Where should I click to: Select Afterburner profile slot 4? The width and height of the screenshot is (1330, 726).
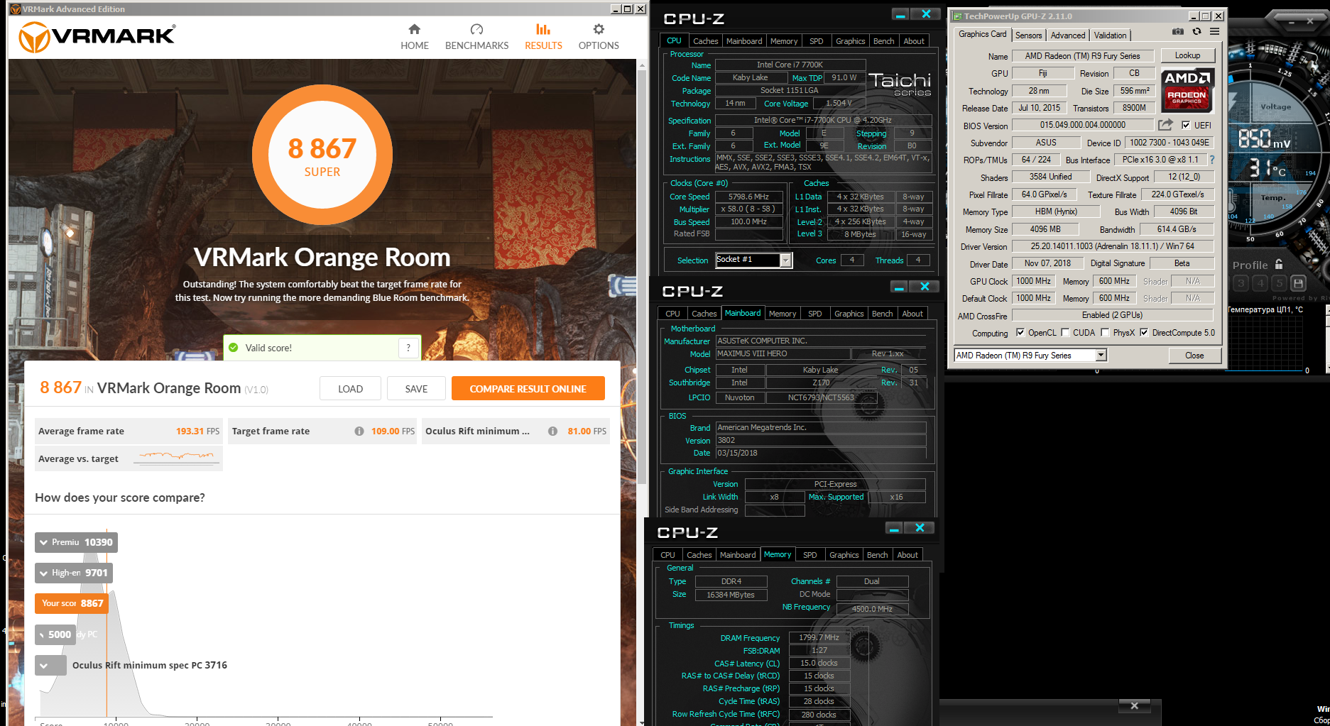[x=1260, y=283]
